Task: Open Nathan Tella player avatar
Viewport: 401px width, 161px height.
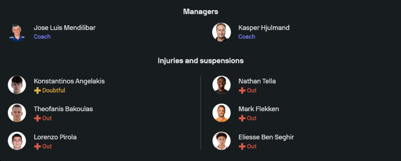Action: tap(221, 85)
